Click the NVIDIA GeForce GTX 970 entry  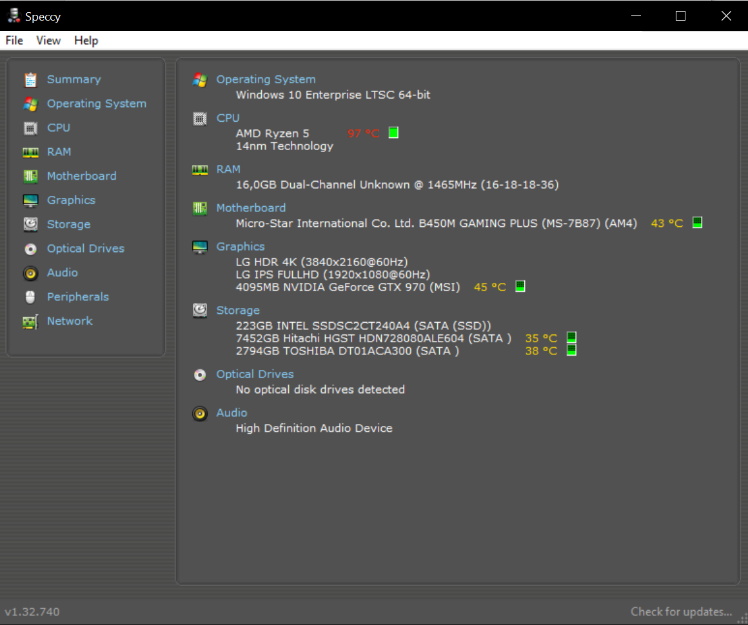pos(348,287)
